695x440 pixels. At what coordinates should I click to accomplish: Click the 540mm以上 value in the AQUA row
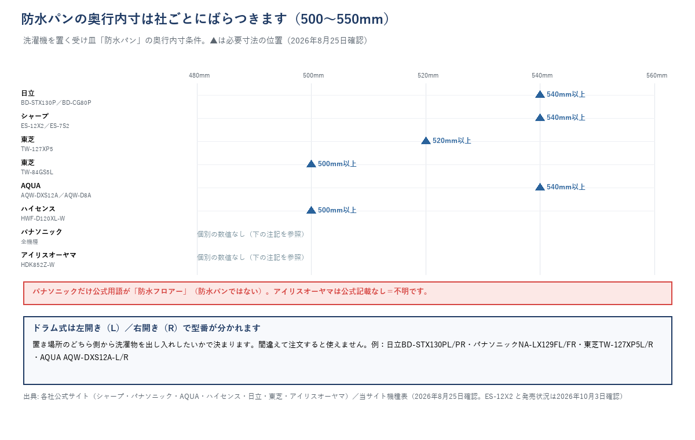[x=566, y=187]
